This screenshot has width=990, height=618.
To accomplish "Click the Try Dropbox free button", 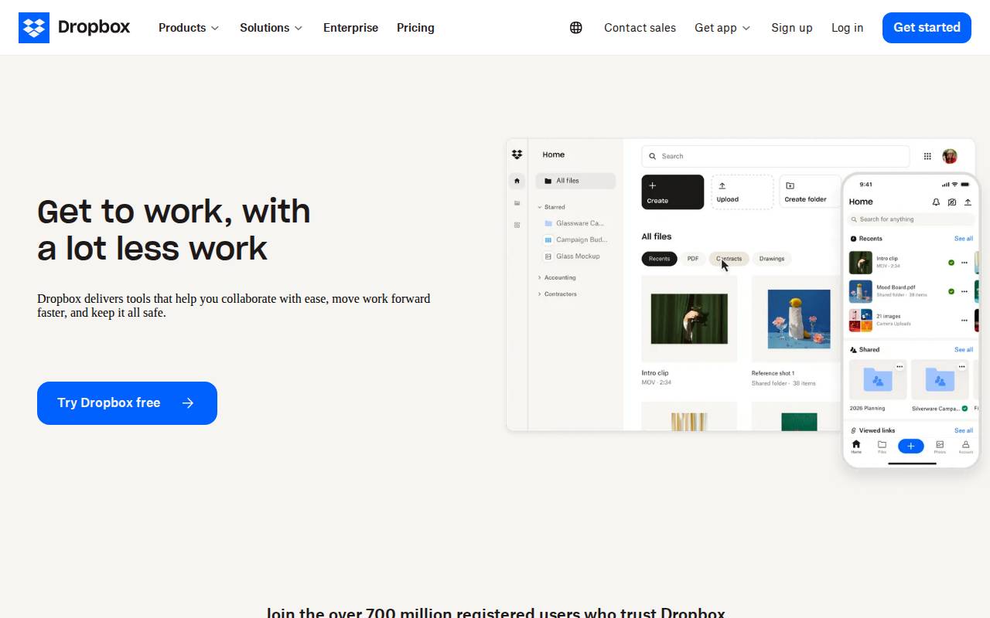I will [127, 403].
